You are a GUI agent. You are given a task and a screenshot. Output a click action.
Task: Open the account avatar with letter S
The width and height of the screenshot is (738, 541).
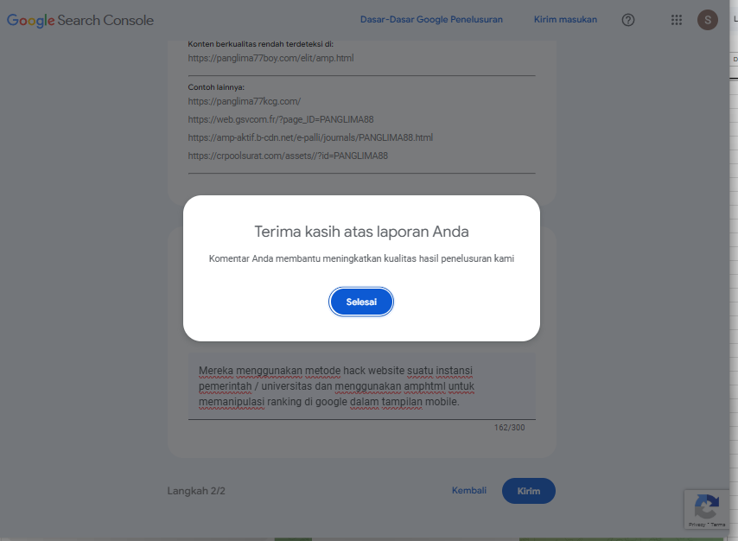[x=708, y=20]
